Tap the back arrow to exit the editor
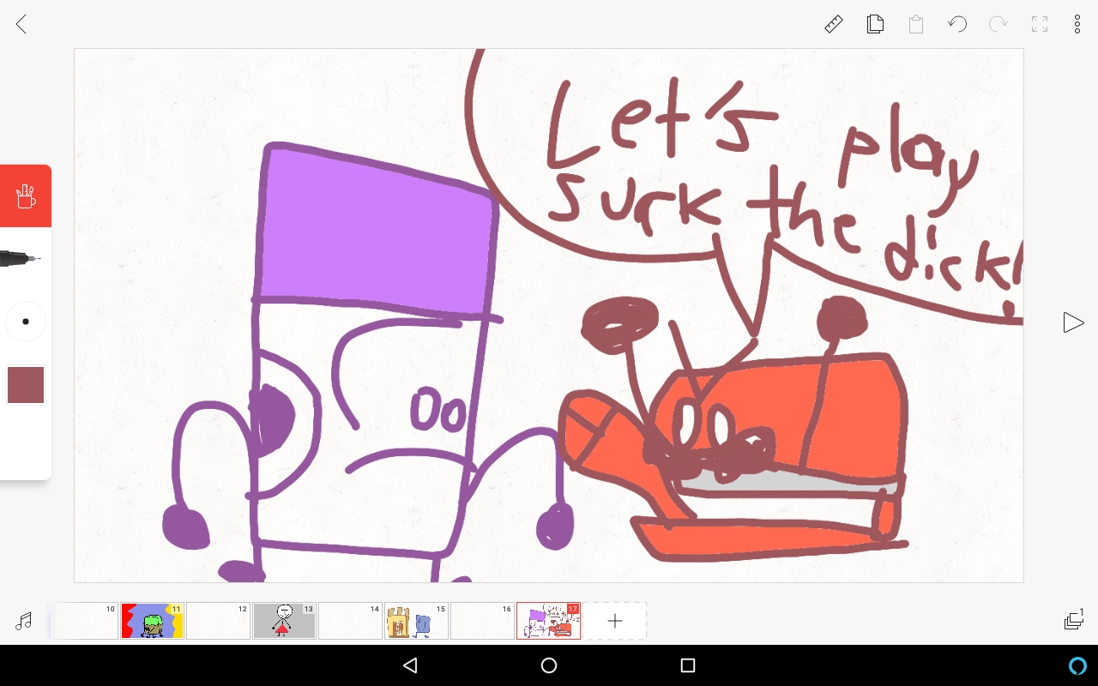1098x686 pixels. tap(21, 25)
